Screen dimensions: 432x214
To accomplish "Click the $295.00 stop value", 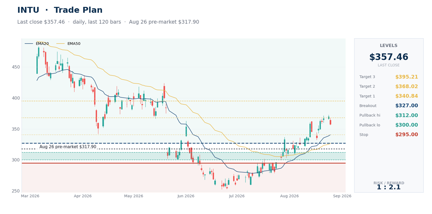I will (x=406, y=135).
